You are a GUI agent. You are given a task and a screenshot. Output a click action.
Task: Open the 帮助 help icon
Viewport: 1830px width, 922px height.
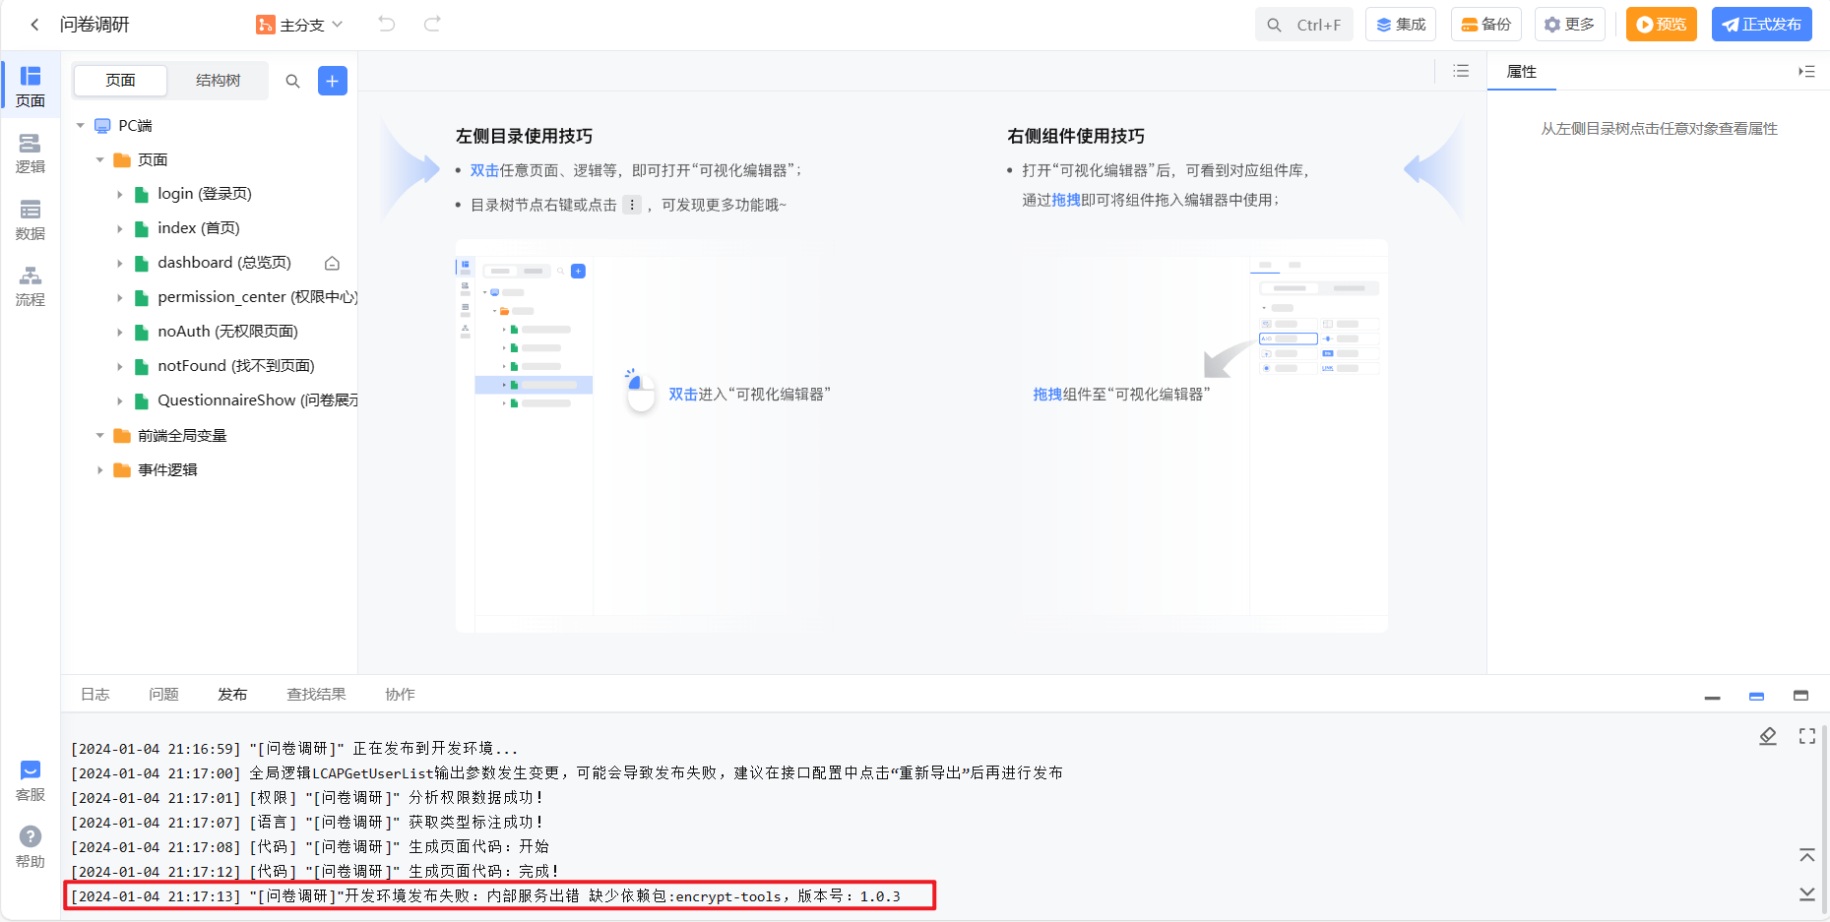(31, 847)
